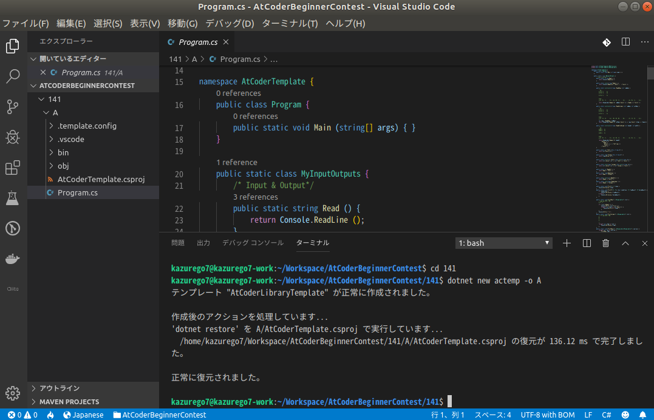
Task: Close the Program.cs editor tab
Action: point(226,42)
